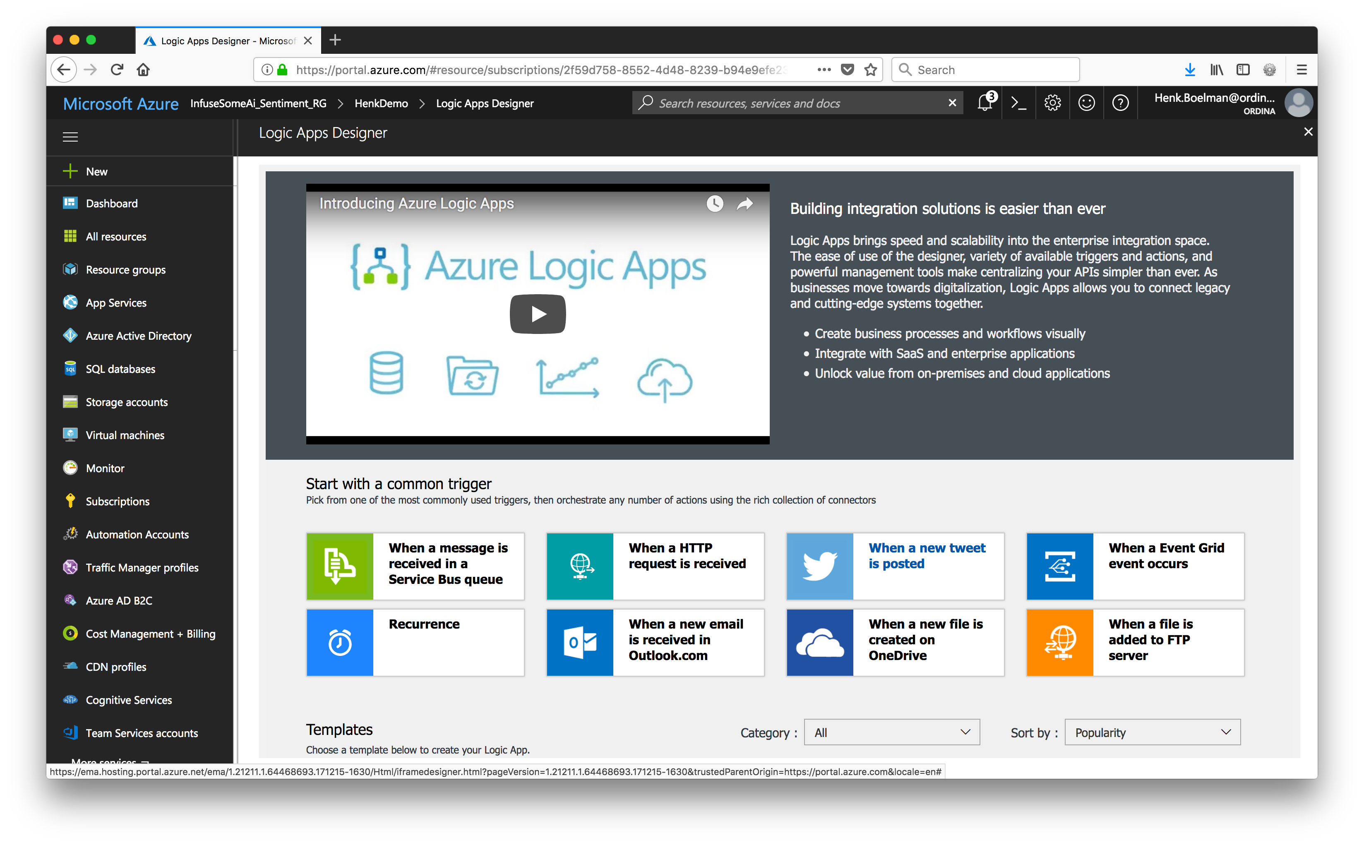Open Resource groups cube icon
Screen dimensions: 1364x845
[70, 269]
